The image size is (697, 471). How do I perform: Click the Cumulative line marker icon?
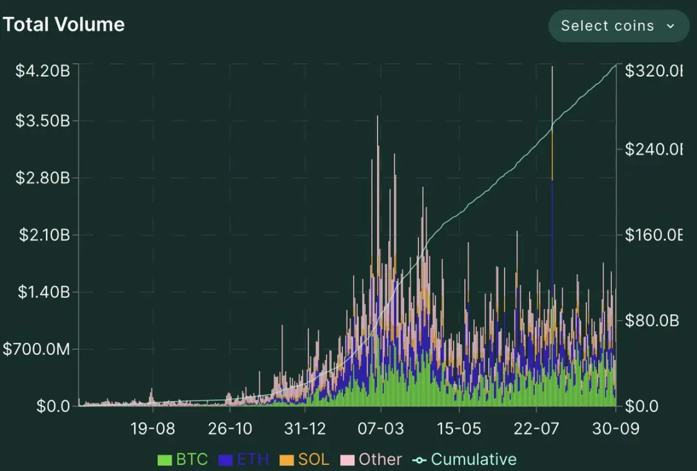pos(419,459)
